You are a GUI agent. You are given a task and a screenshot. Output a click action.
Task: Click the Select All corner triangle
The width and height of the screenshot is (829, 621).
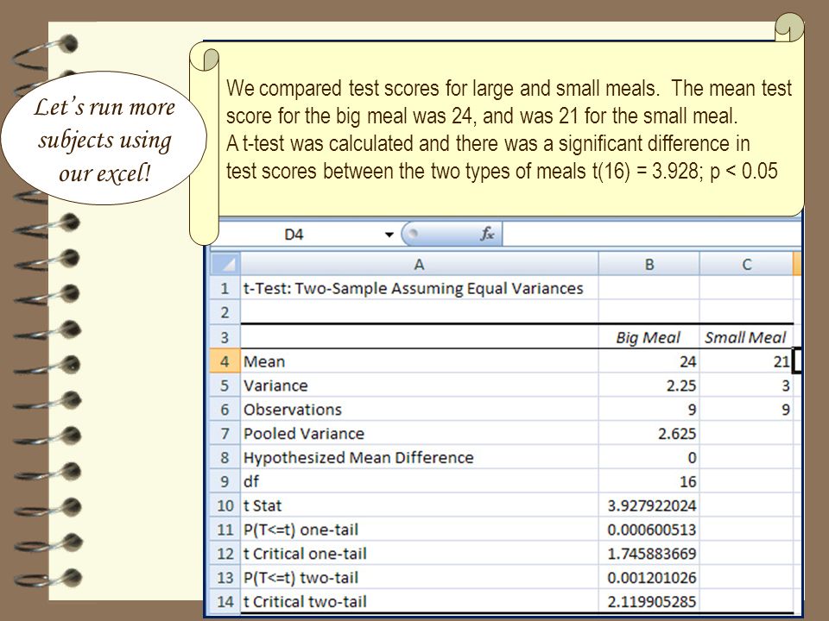pyautogui.click(x=225, y=264)
